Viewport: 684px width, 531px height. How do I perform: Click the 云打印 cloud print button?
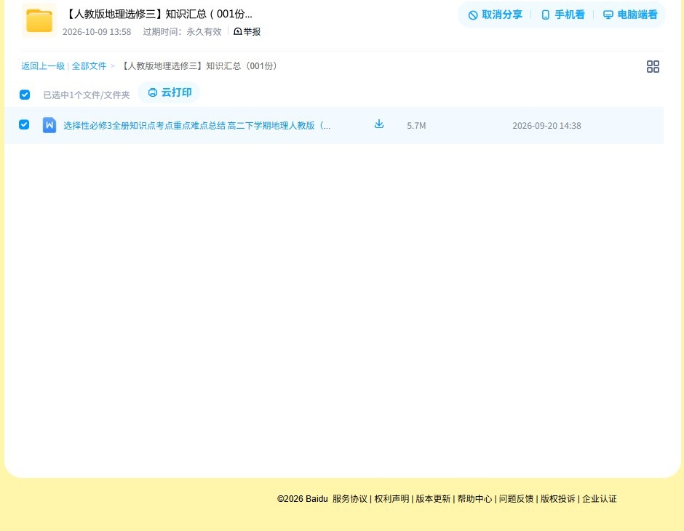[x=170, y=92]
